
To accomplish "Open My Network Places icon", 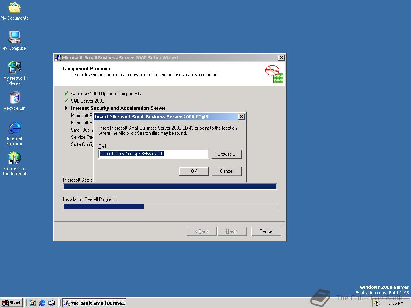I will 15,73.
